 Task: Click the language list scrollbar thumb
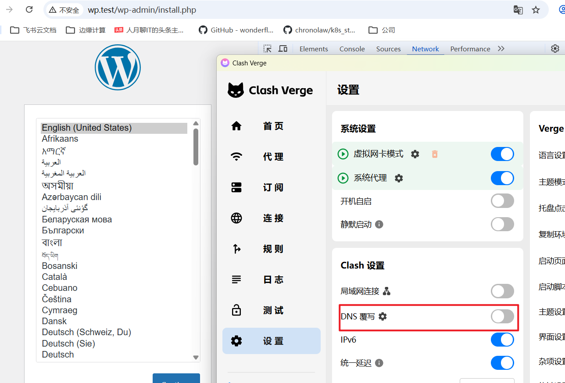[x=196, y=147]
